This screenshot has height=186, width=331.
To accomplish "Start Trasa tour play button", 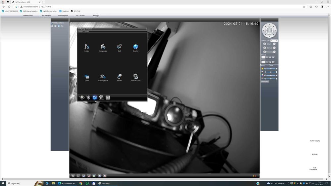I will [x=267, y=62].
